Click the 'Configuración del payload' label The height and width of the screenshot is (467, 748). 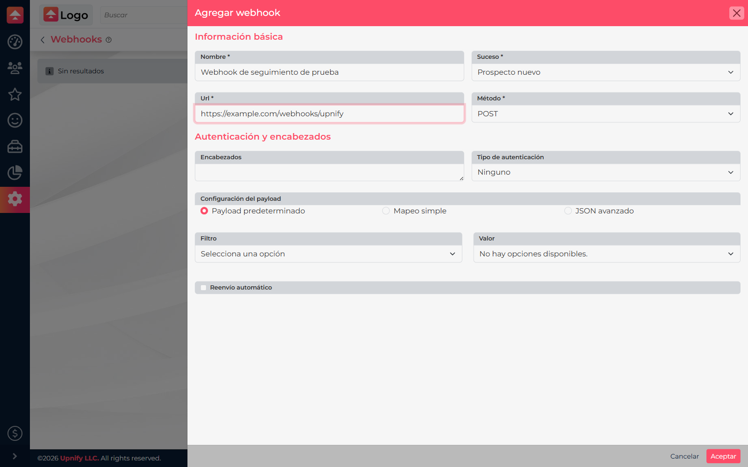point(241,199)
